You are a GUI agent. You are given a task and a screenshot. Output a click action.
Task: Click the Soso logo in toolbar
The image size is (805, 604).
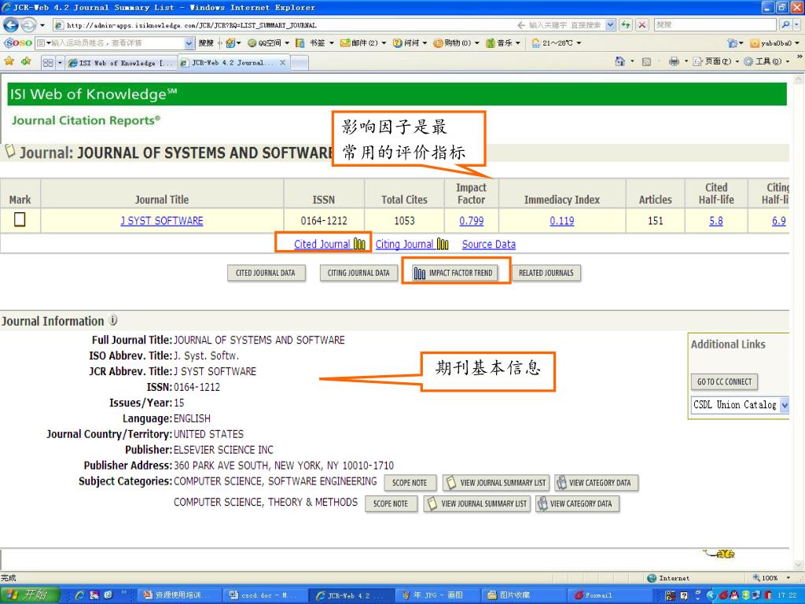tap(18, 43)
